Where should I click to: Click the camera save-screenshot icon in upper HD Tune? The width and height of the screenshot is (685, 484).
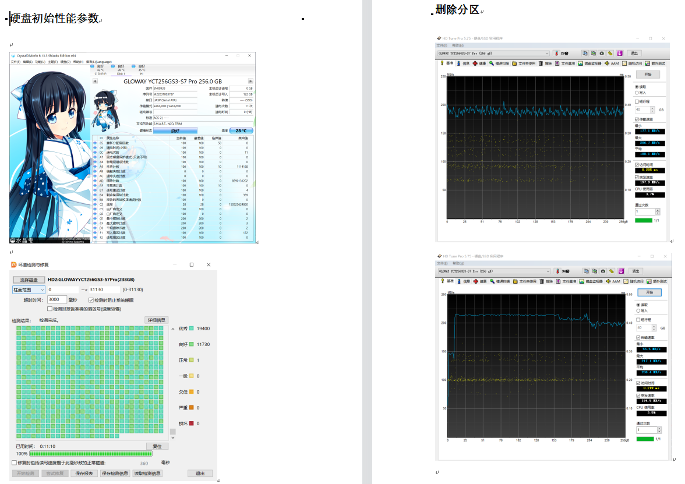[x=602, y=54]
